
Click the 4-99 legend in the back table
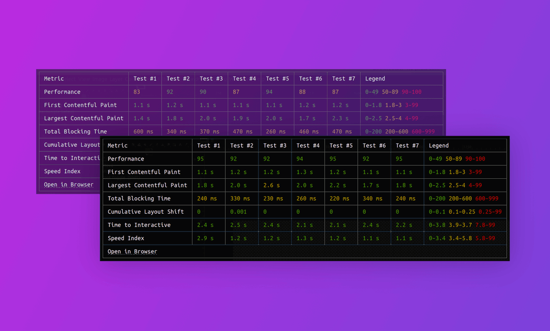pyautogui.click(x=411, y=118)
